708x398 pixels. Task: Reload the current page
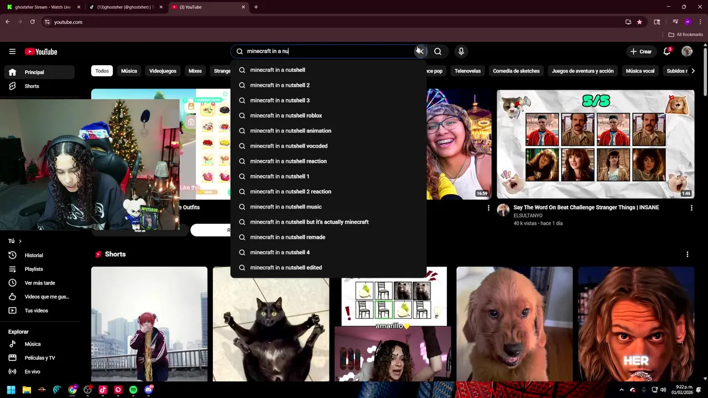pos(32,22)
